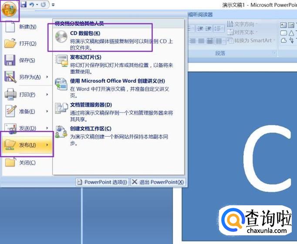Click the align right icon in 段落
Image resolution: width=297 pixels, height=244 pixels.
coord(192,41)
